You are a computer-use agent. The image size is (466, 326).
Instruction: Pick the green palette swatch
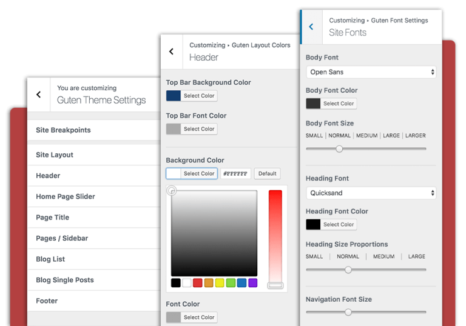231,282
